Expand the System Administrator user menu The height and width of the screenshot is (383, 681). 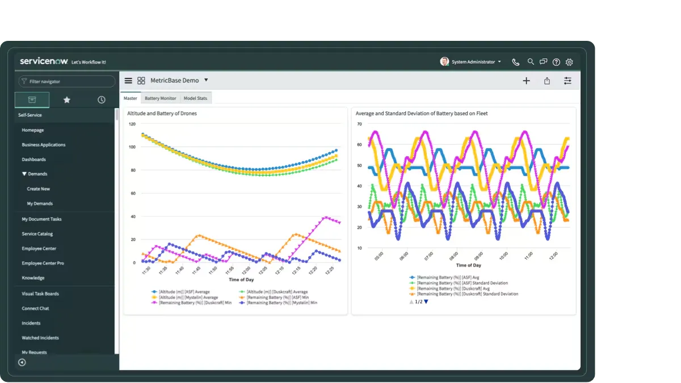click(x=471, y=62)
